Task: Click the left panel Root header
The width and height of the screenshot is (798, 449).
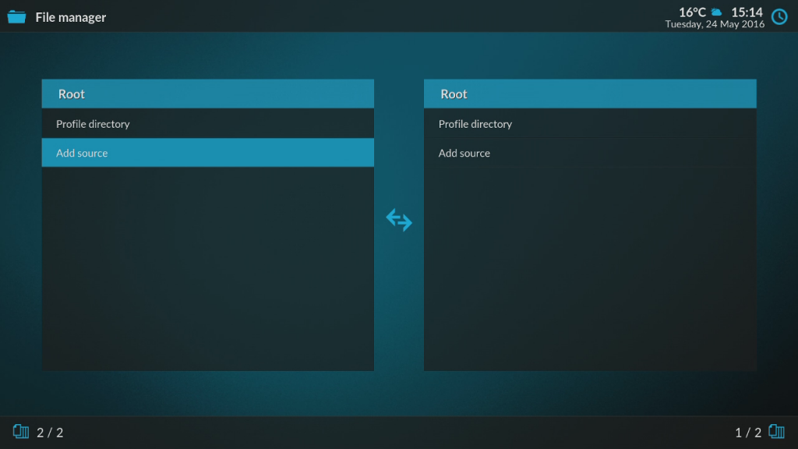Action: point(207,94)
